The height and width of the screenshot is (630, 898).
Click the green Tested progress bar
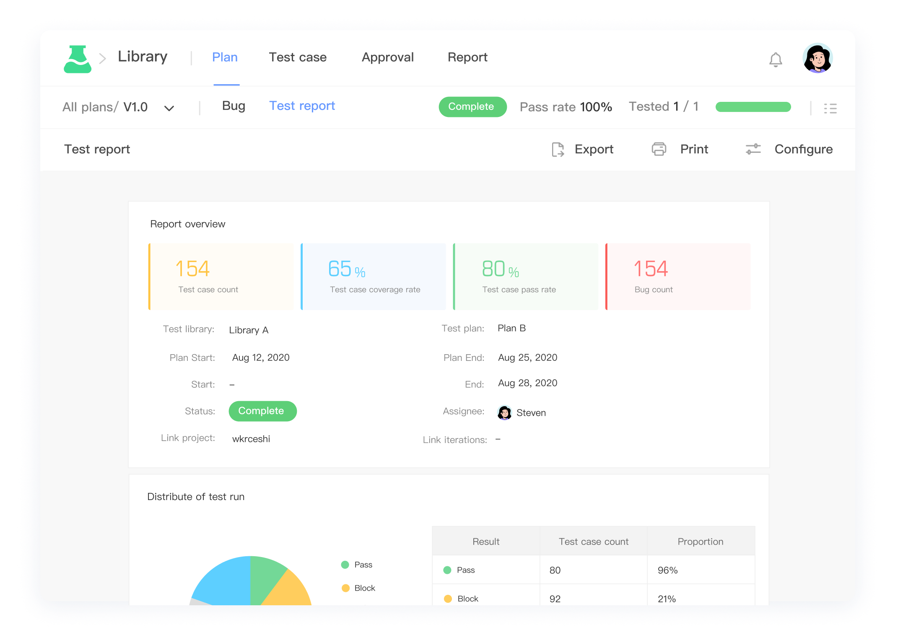[x=753, y=107]
